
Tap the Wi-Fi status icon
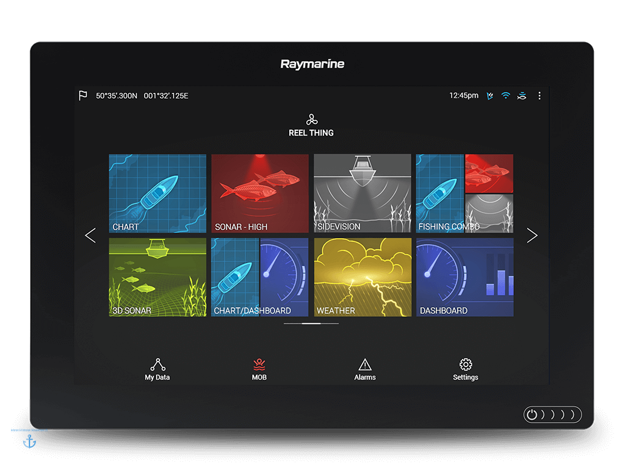point(505,96)
